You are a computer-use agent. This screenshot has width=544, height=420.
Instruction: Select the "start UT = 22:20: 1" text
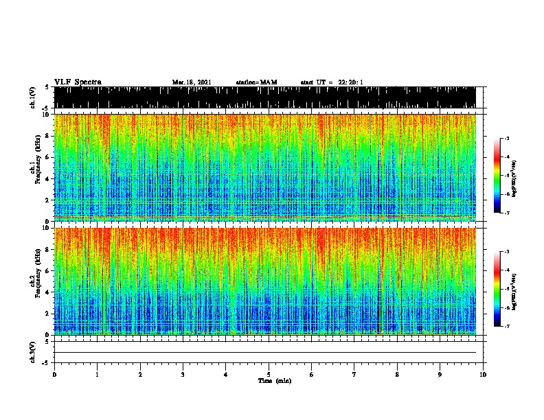(x=332, y=82)
